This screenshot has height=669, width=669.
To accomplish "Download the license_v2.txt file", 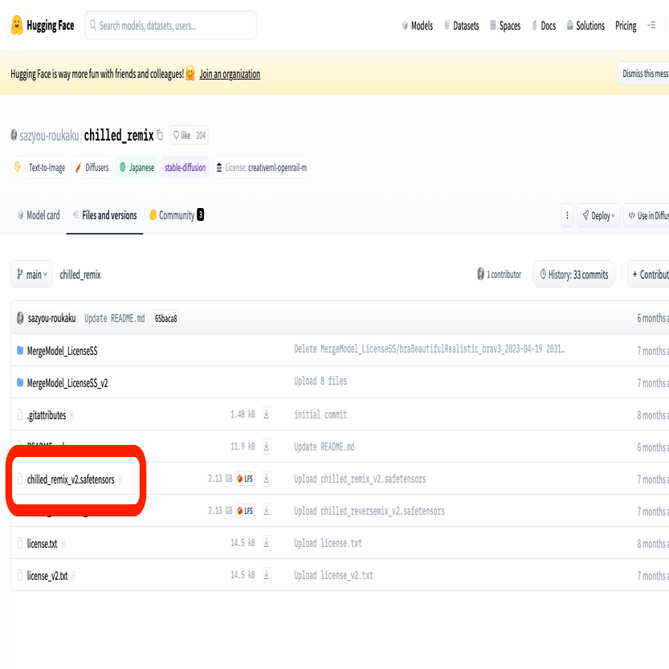I will 267,575.
